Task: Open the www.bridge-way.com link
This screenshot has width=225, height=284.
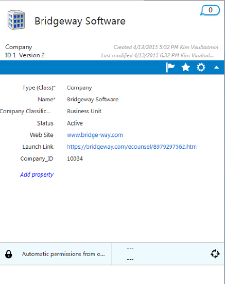Action: coord(95,135)
